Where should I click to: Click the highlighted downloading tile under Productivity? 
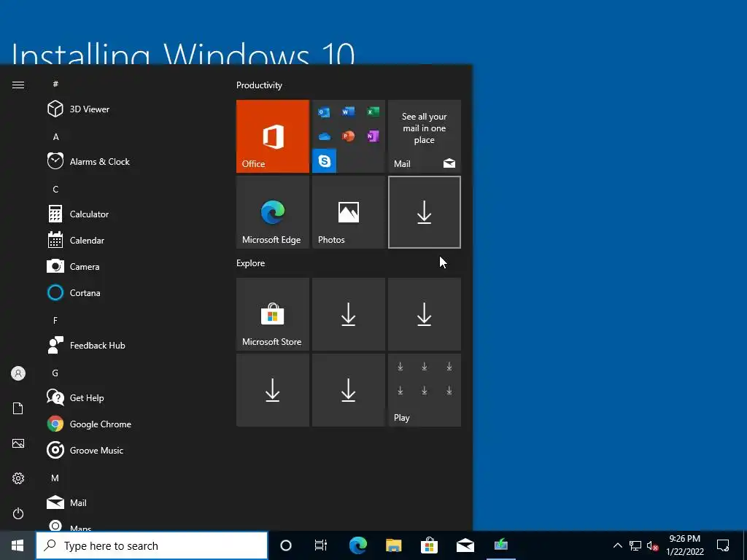coord(425,212)
